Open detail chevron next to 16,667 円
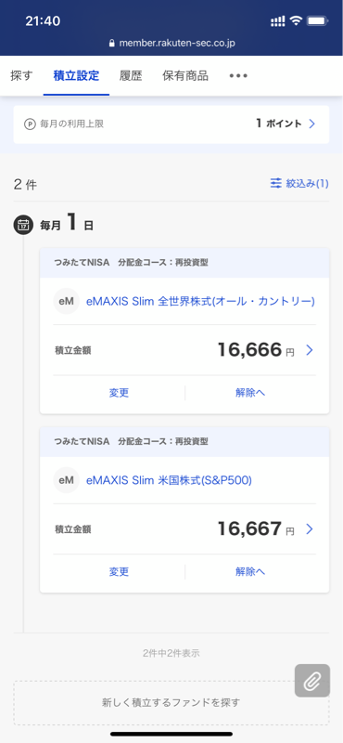Screen dimensions: 343x743 pyautogui.click(x=310, y=528)
